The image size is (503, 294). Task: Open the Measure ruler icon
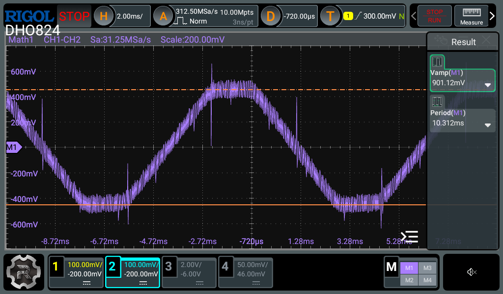[x=471, y=16]
